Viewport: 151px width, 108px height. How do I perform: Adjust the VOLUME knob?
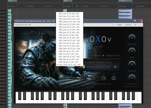point(132,38)
